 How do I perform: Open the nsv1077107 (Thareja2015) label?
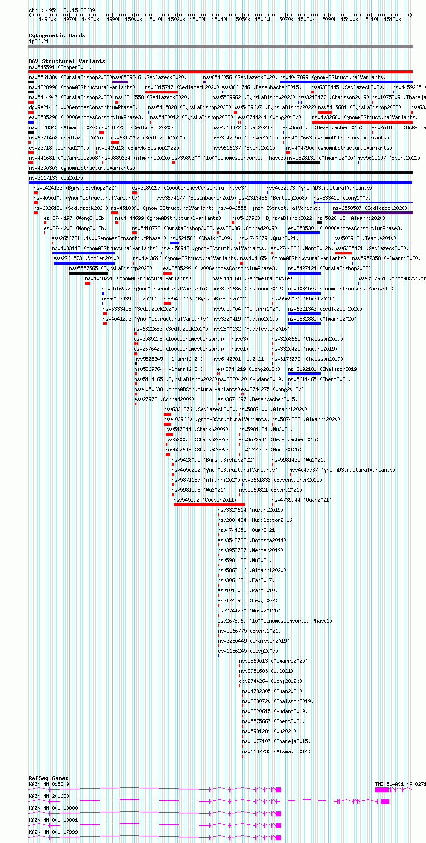(x=276, y=741)
